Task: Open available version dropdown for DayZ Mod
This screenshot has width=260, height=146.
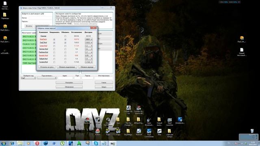Action: [89, 43]
